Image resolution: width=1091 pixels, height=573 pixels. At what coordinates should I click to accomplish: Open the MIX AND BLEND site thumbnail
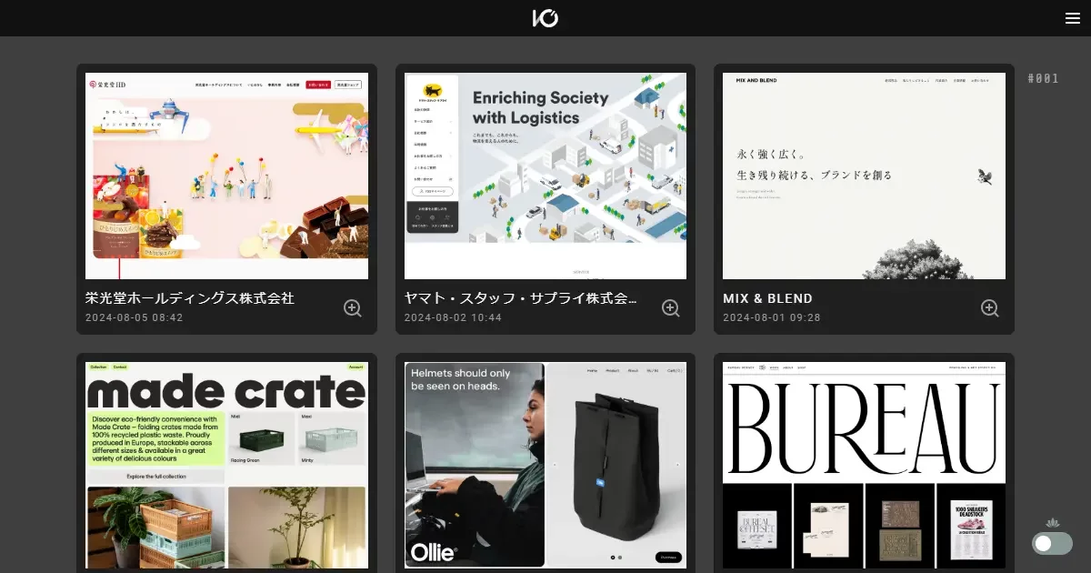(864, 176)
